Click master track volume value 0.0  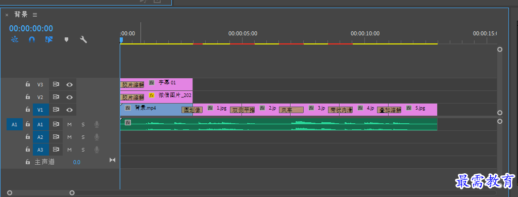(77, 162)
